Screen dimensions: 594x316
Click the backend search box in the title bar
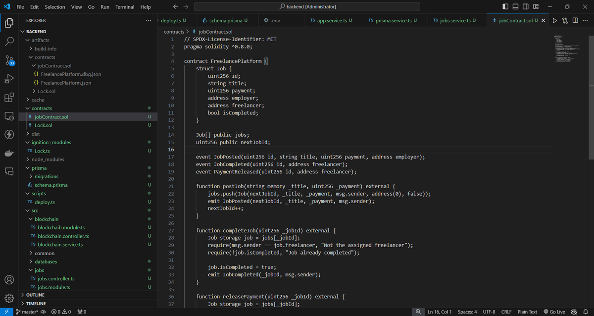pos(307,6)
